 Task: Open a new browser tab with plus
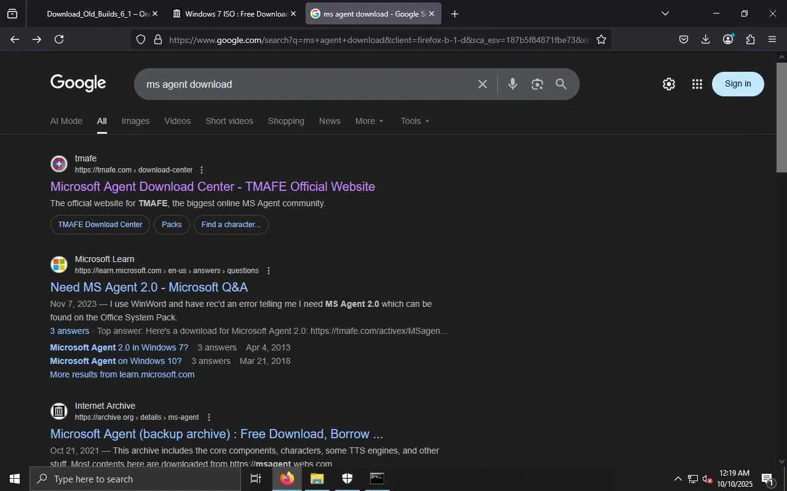coord(454,14)
